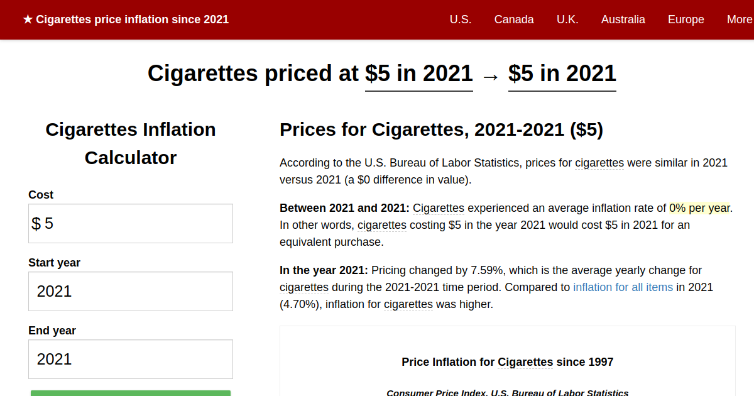The height and width of the screenshot is (396, 754).
Task: Open the U.S. navigation link
Action: pyautogui.click(x=461, y=19)
